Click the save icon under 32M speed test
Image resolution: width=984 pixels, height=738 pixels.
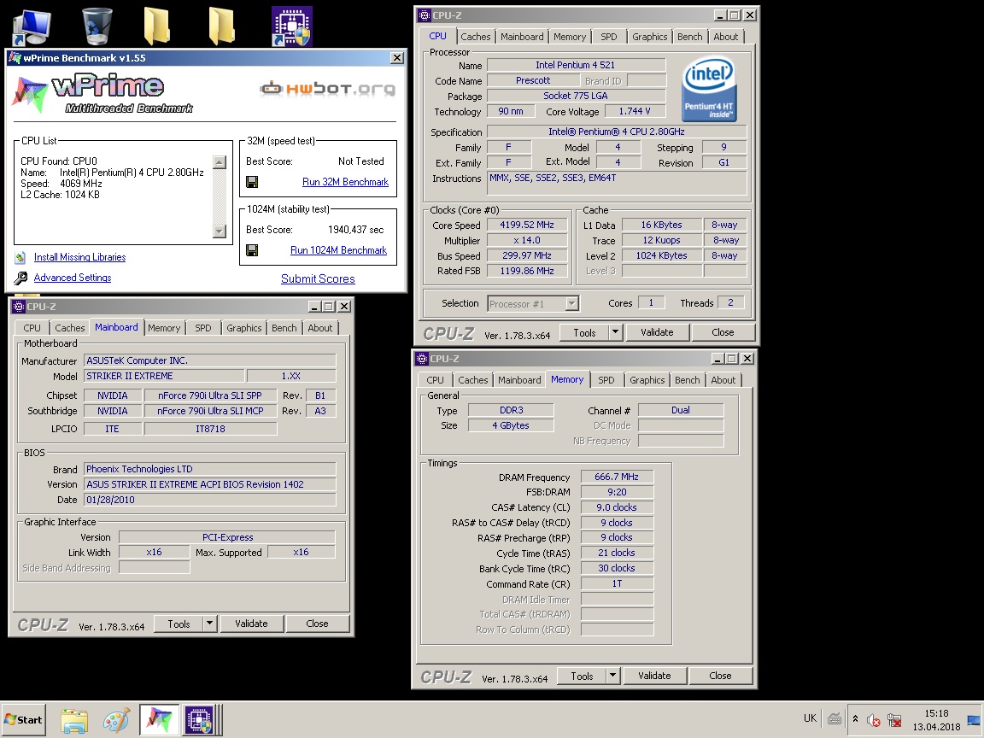(x=252, y=182)
